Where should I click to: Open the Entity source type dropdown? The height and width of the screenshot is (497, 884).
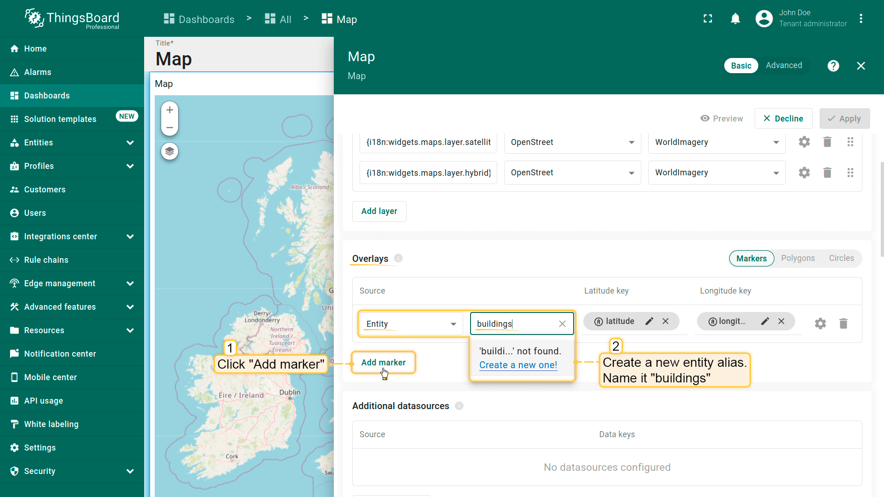(x=411, y=324)
